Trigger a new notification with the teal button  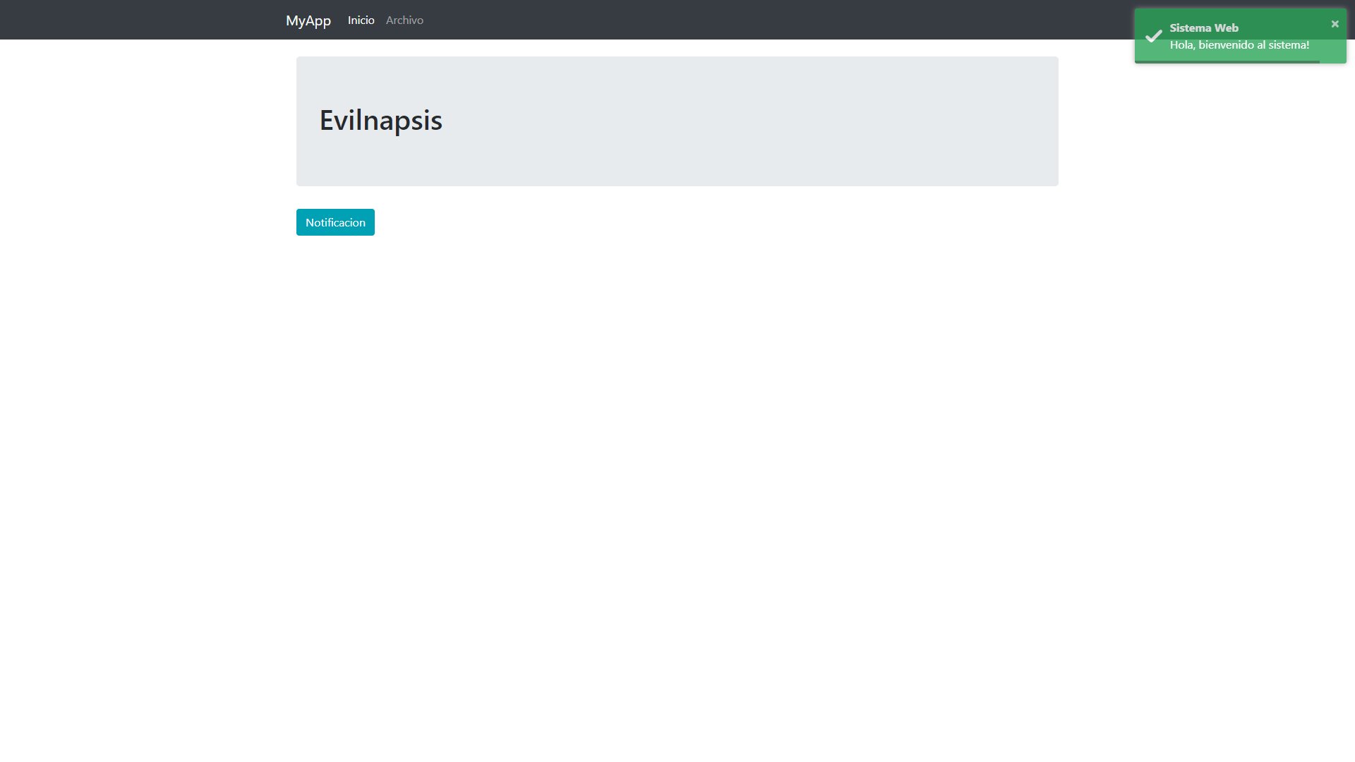[335, 222]
